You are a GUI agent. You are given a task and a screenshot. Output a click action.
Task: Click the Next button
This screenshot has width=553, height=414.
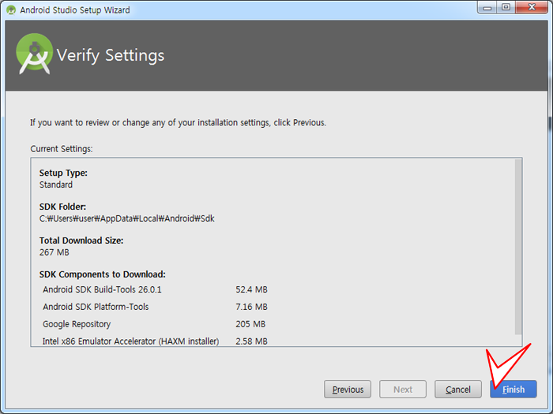point(403,390)
